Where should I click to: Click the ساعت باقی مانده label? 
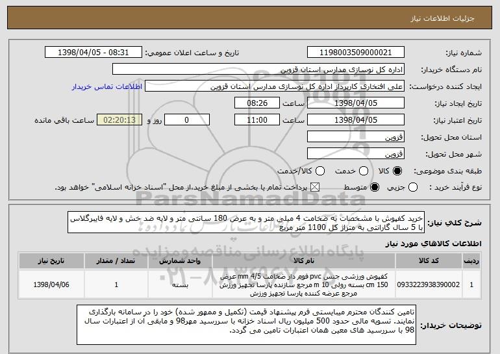(x=64, y=120)
